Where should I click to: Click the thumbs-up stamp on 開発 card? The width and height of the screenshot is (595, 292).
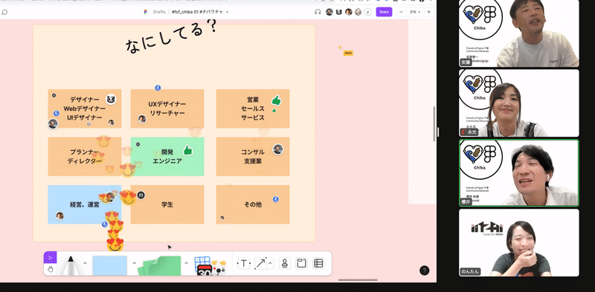187,150
